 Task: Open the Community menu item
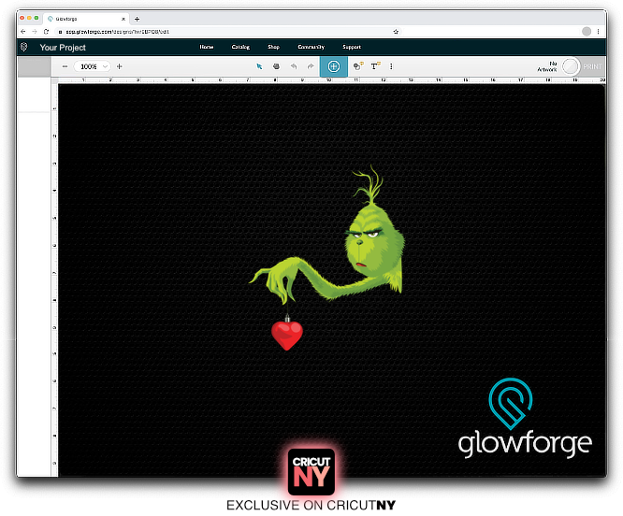click(x=311, y=47)
